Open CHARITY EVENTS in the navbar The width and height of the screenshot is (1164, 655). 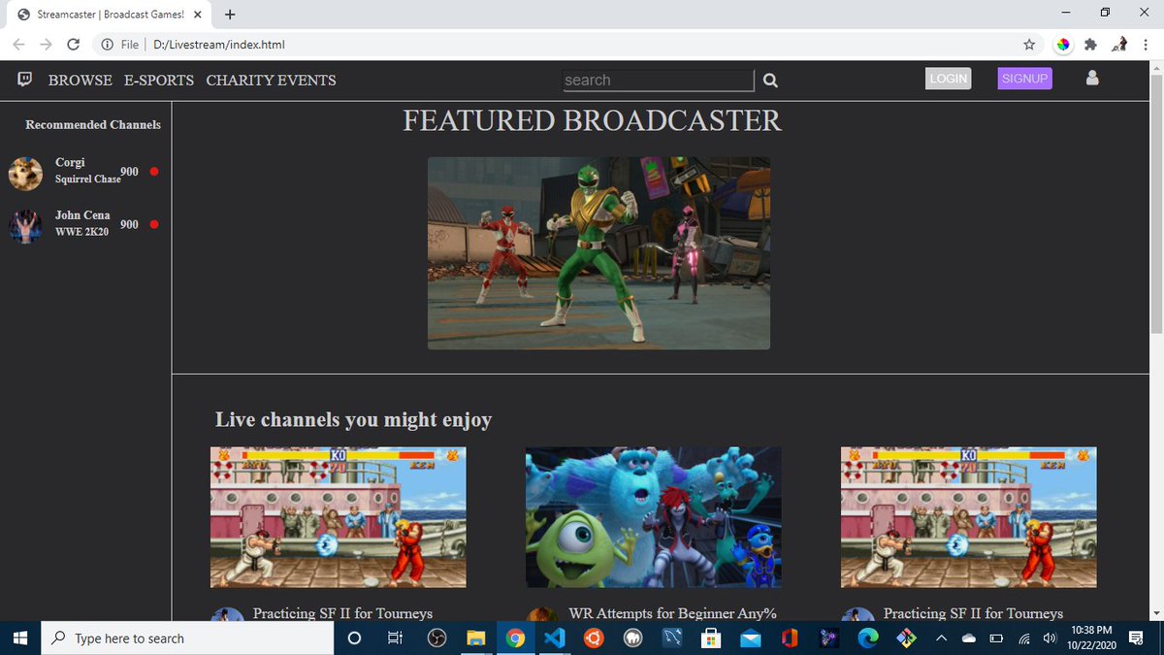pos(271,81)
